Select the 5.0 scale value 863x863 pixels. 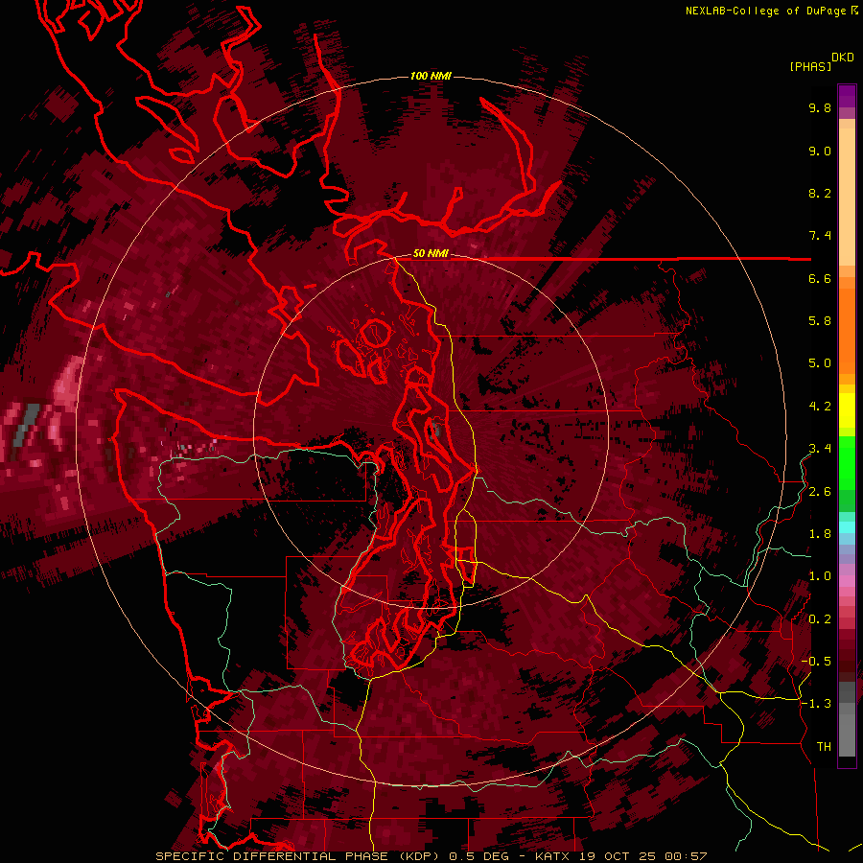[x=820, y=363]
